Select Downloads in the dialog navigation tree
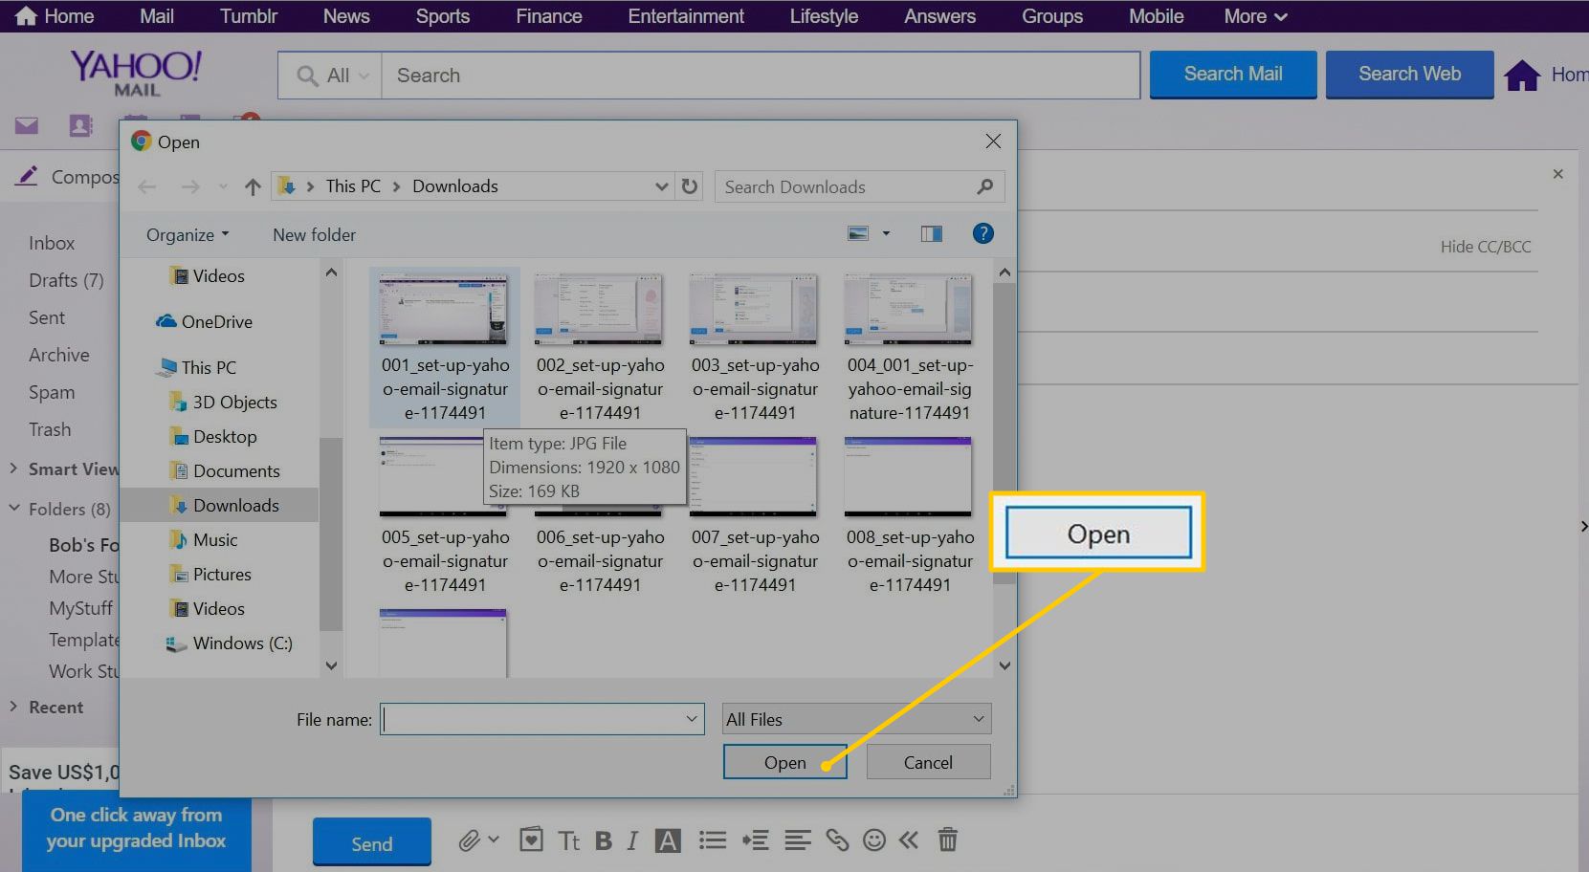The width and height of the screenshot is (1589, 872). pyautogui.click(x=235, y=505)
